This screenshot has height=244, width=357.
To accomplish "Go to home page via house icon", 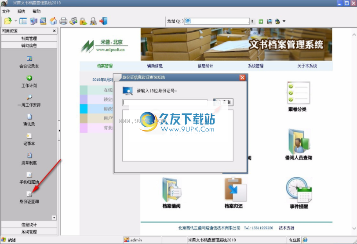I will click(x=53, y=21).
